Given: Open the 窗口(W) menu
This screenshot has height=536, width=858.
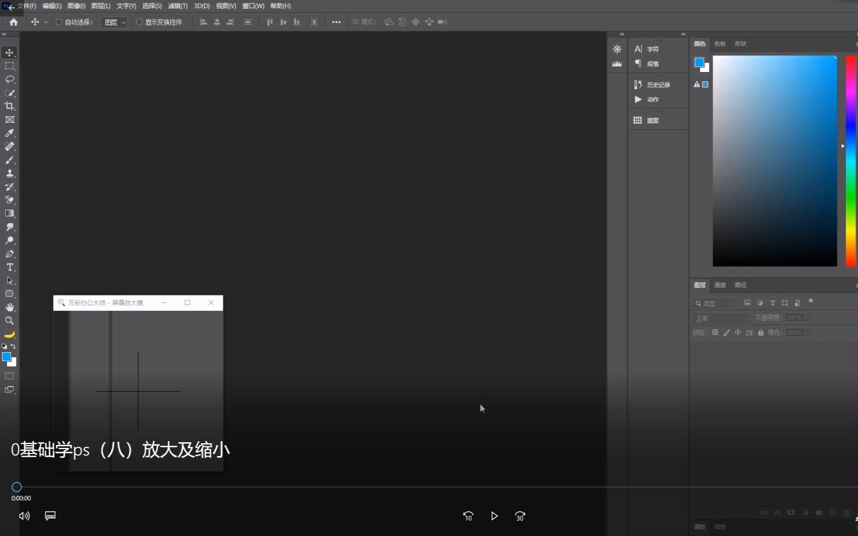Looking at the screenshot, I should pyautogui.click(x=253, y=6).
